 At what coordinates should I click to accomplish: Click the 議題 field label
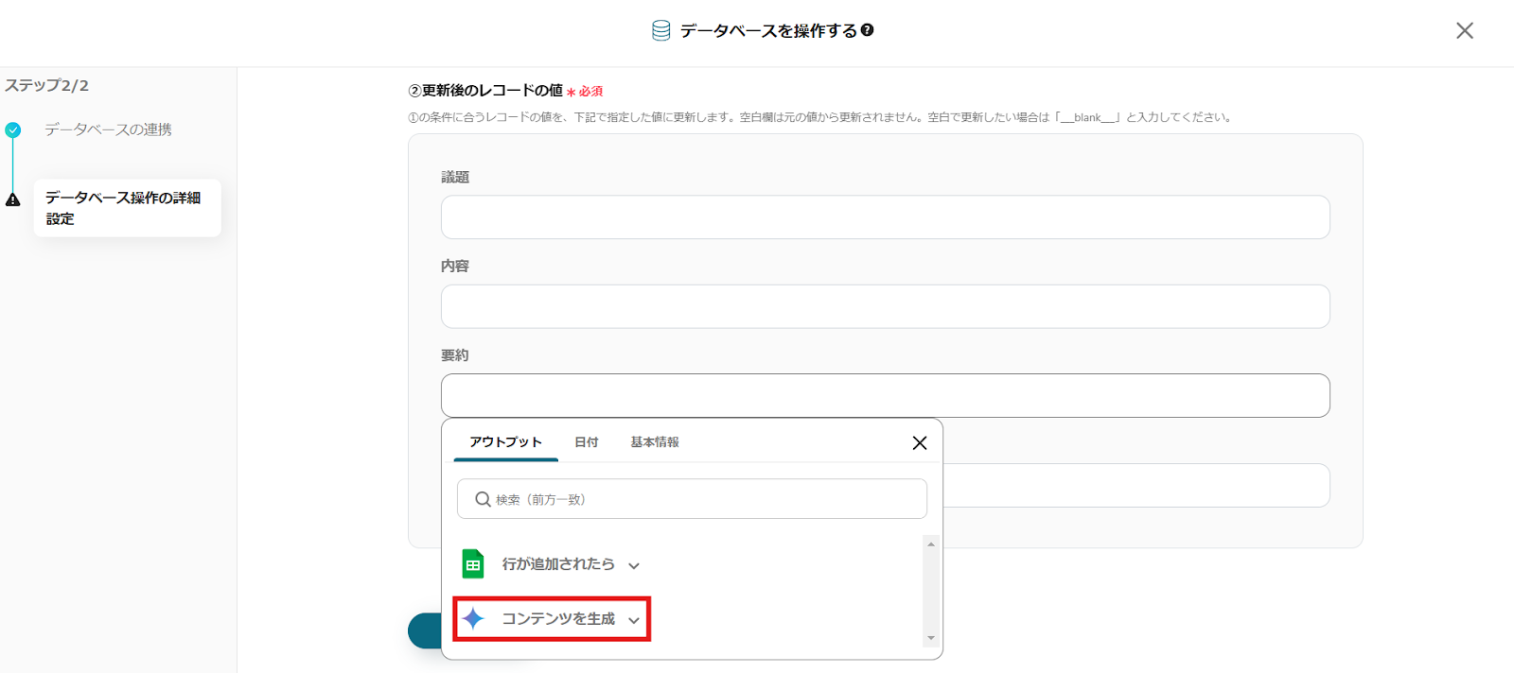(x=455, y=177)
